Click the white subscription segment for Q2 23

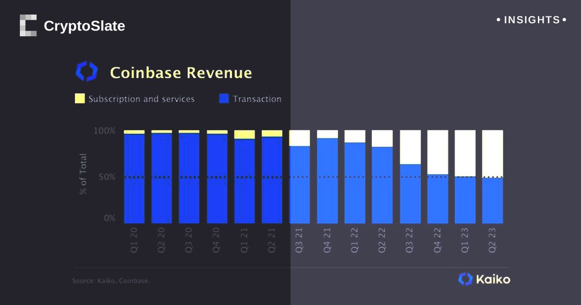492,153
